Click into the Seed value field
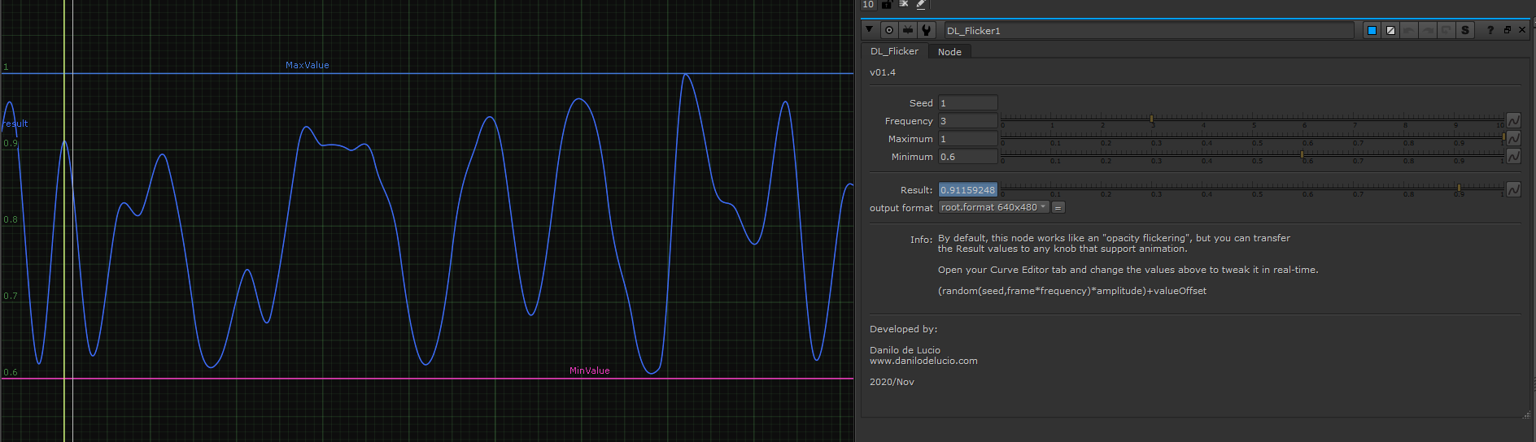The height and width of the screenshot is (442, 1536). click(x=967, y=103)
